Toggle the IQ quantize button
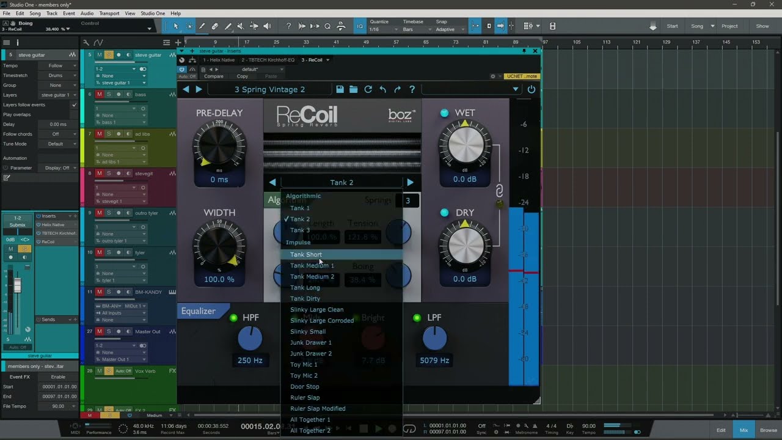Image resolution: width=782 pixels, height=440 pixels. [360, 26]
